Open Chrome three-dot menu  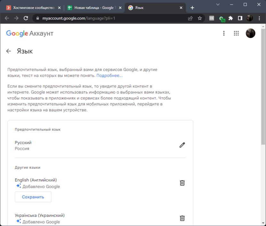coord(259,18)
